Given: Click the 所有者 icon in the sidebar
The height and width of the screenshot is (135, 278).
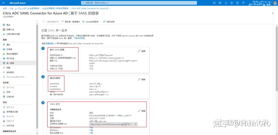Looking at the screenshot, I should point(4,49).
